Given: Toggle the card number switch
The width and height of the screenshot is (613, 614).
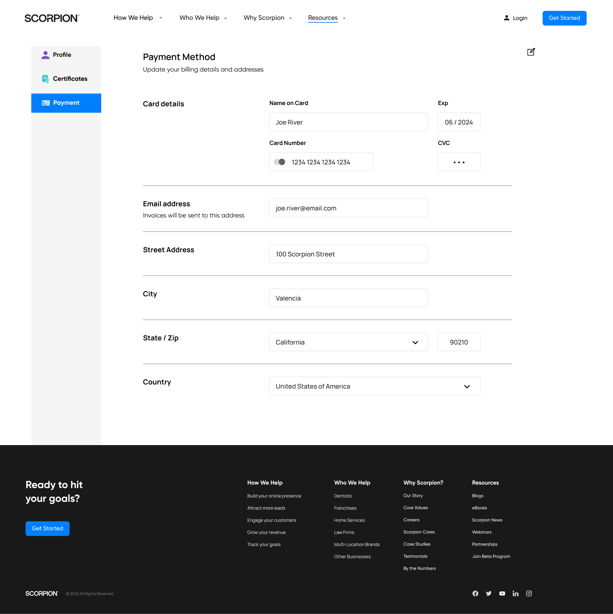Looking at the screenshot, I should [280, 162].
